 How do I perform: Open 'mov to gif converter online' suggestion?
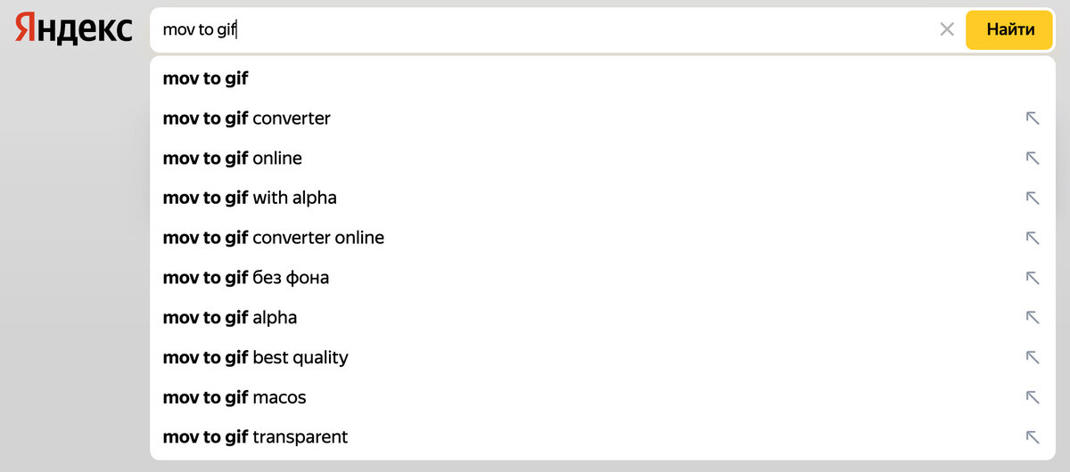pyautogui.click(x=274, y=238)
